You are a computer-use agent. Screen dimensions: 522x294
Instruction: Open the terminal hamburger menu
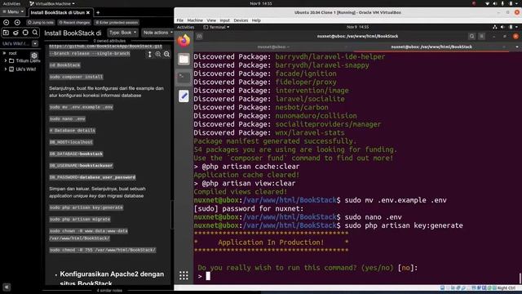[x=481, y=36]
